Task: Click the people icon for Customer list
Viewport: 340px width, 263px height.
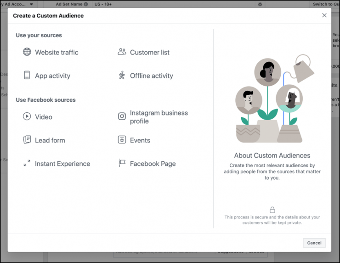Action: point(122,52)
